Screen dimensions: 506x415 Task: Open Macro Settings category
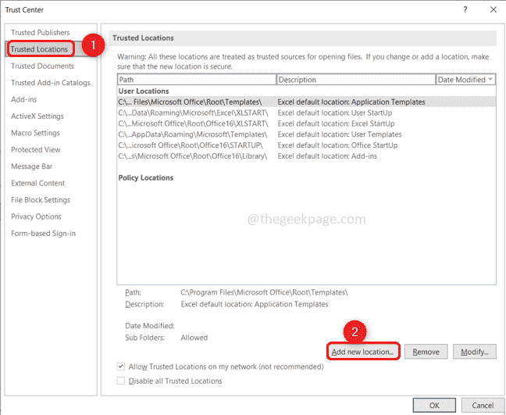click(35, 133)
